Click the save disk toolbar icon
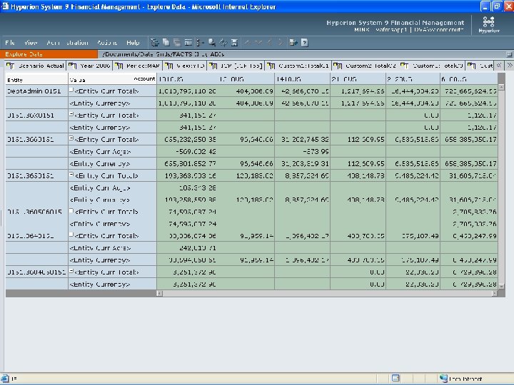This screenshot has height=385, width=514. click(234, 43)
